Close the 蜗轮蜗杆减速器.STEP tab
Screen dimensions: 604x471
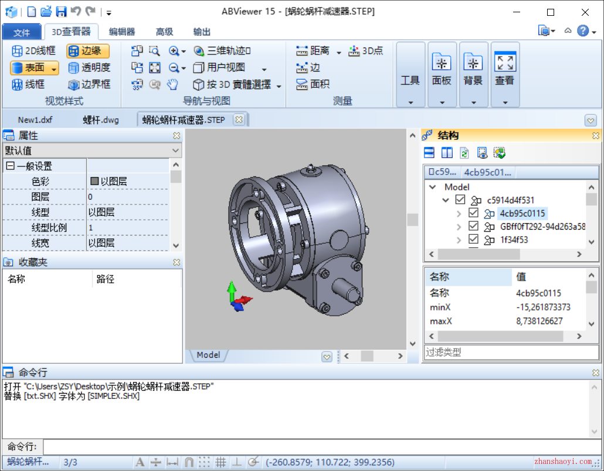click(239, 120)
